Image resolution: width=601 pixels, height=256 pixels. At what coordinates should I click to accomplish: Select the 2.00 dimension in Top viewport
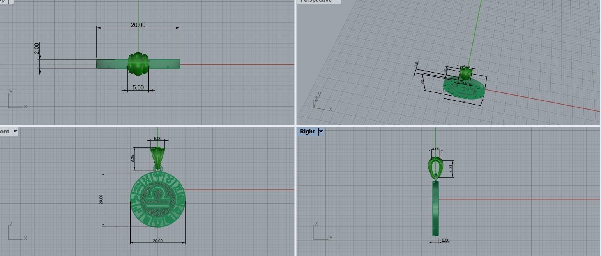tap(37, 48)
